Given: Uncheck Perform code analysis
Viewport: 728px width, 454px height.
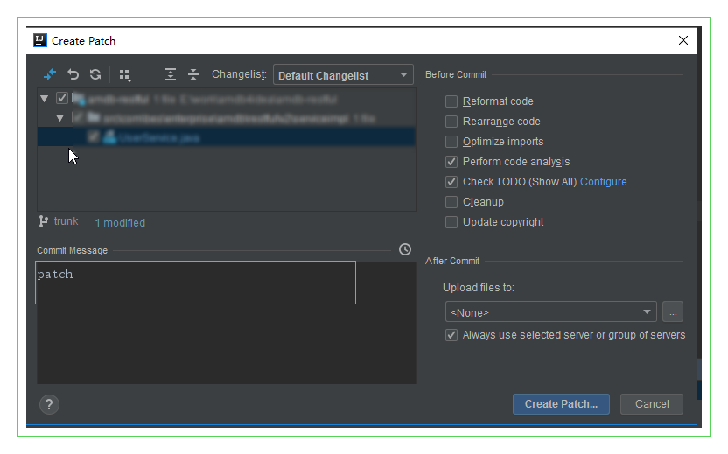Looking at the screenshot, I should tap(451, 162).
